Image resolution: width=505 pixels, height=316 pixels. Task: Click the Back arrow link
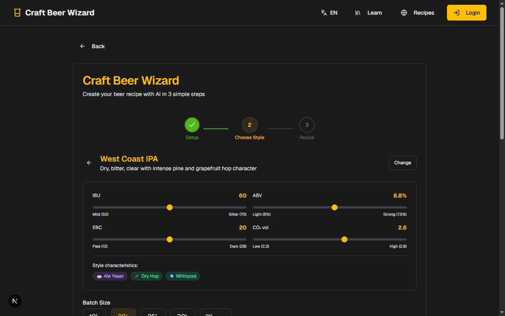tap(93, 46)
